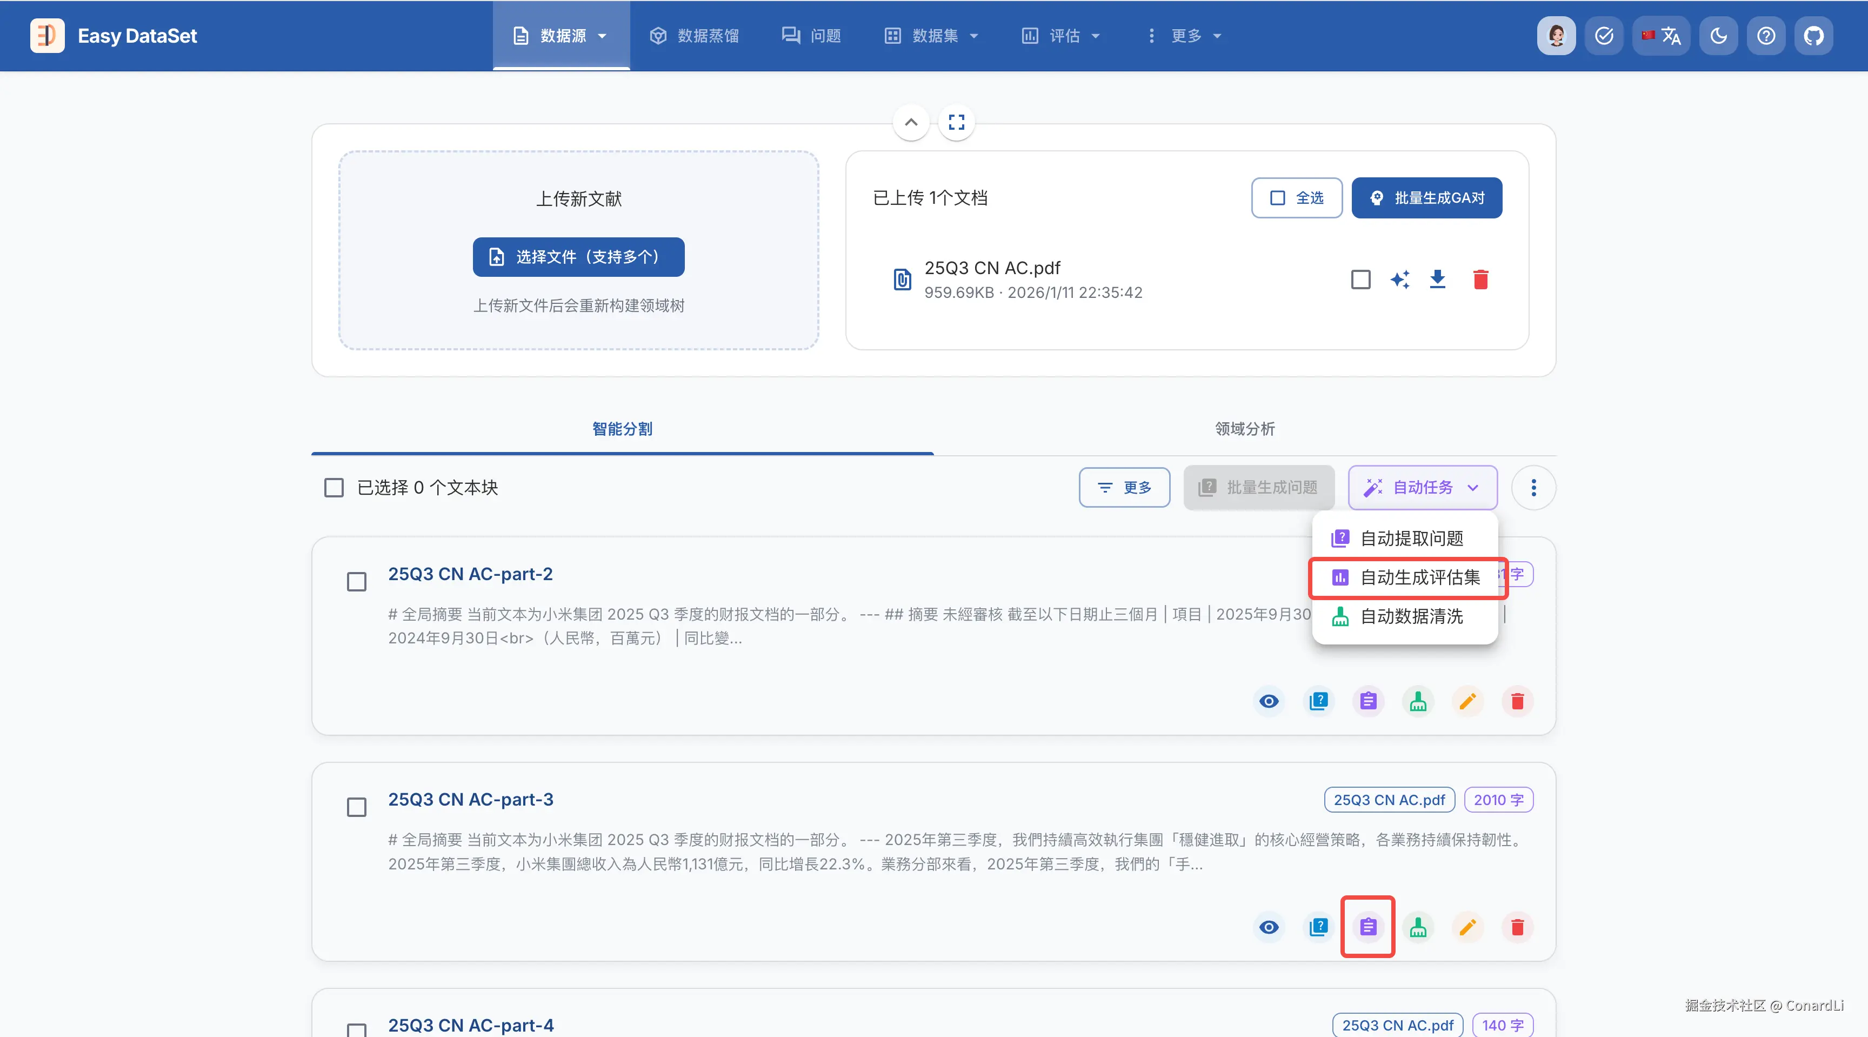The height and width of the screenshot is (1037, 1868).
Task: Check the 25Q3 CN AC-part-2 checkbox
Action: coord(356,582)
